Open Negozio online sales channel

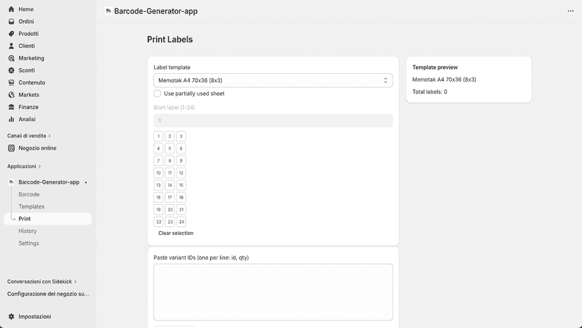click(37, 148)
